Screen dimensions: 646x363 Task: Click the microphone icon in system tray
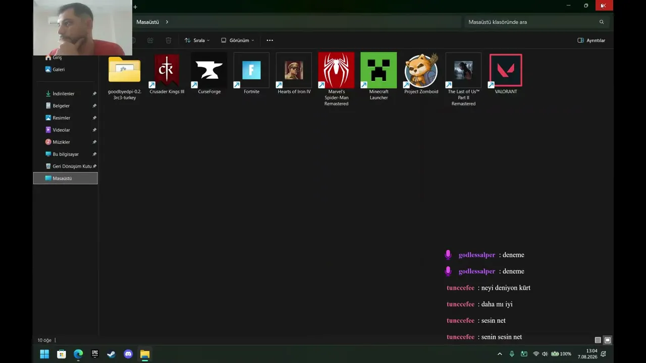[512, 354]
